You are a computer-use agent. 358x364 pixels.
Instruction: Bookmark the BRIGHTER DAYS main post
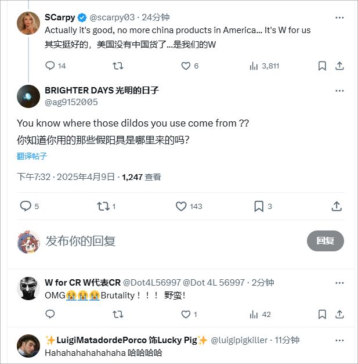point(259,206)
